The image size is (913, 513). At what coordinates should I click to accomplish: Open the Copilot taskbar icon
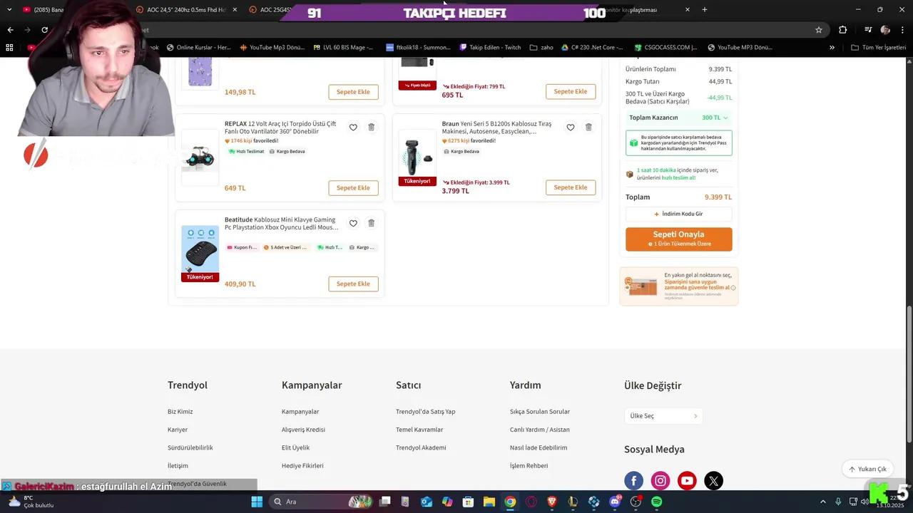coord(447,502)
